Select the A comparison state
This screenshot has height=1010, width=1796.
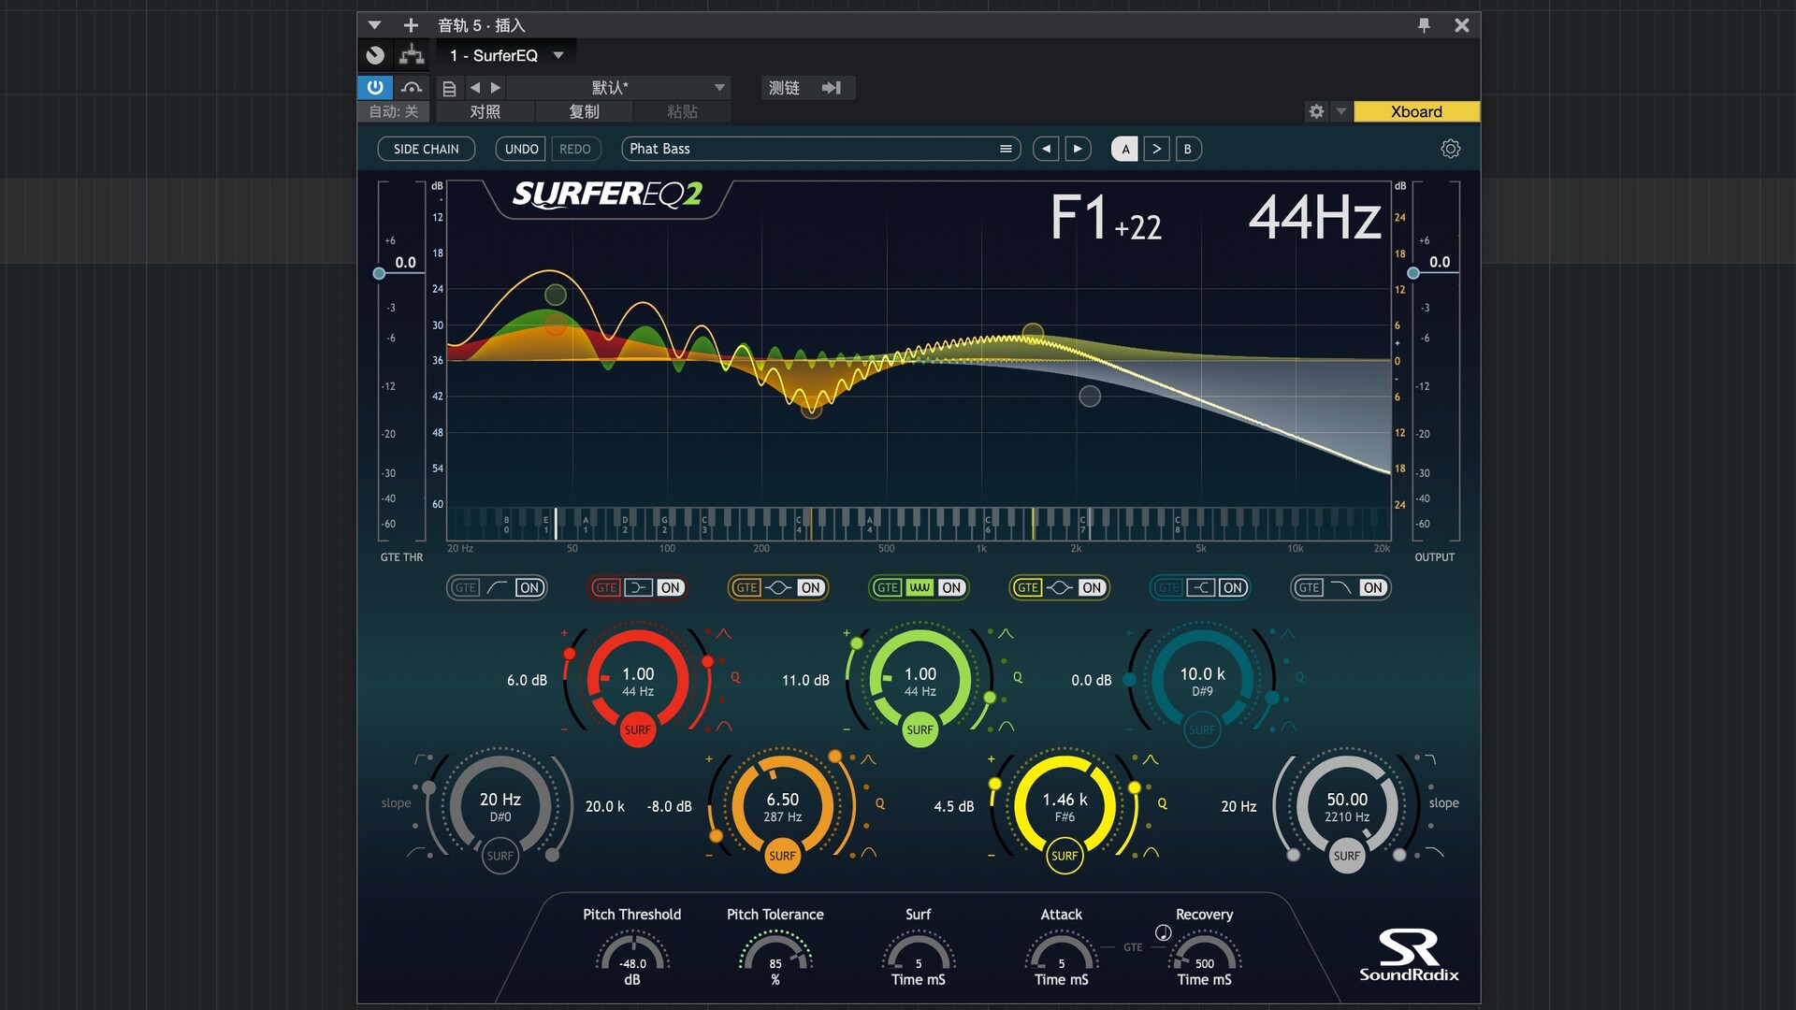coord(1124,149)
